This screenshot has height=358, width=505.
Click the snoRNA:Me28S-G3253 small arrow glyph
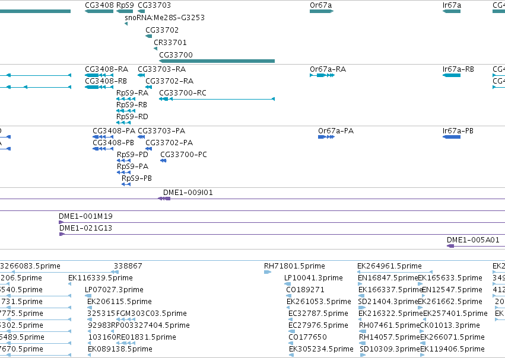(126, 24)
